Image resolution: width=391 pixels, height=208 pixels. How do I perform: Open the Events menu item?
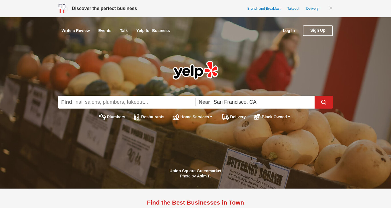[x=105, y=31]
